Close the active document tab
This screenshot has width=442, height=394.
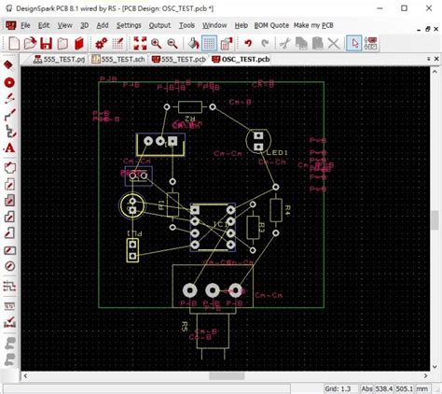tap(436, 59)
